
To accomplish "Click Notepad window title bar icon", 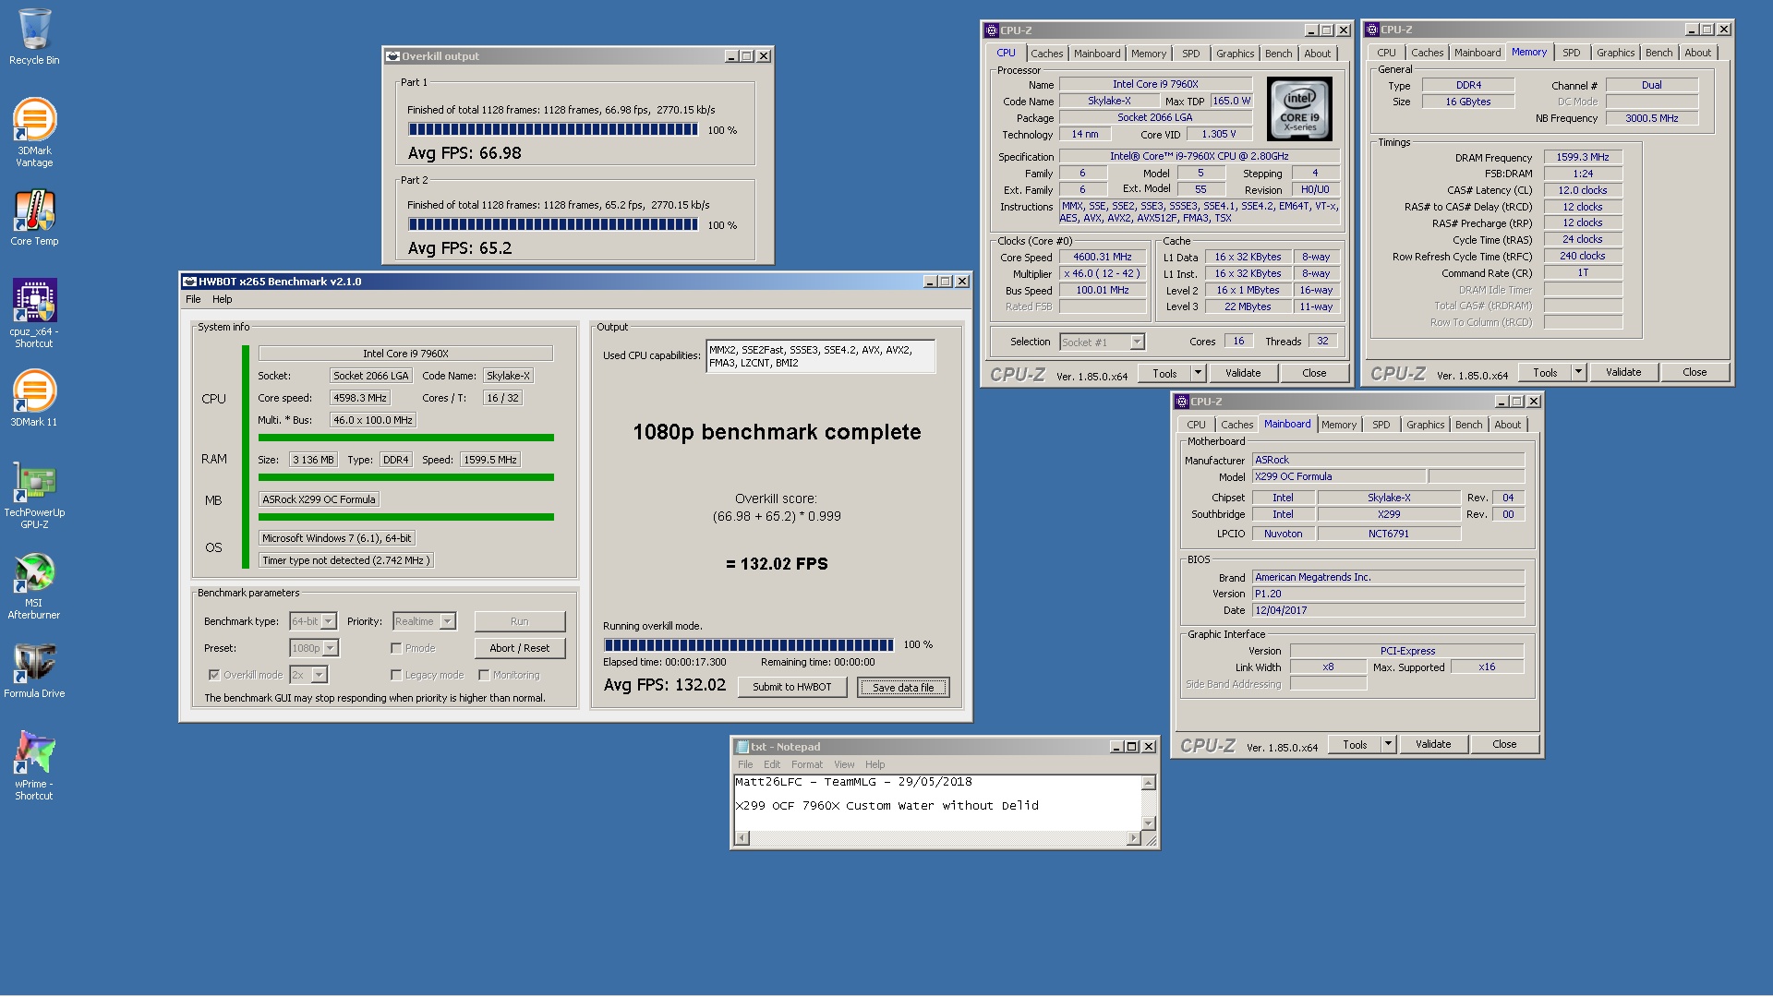I will [742, 747].
